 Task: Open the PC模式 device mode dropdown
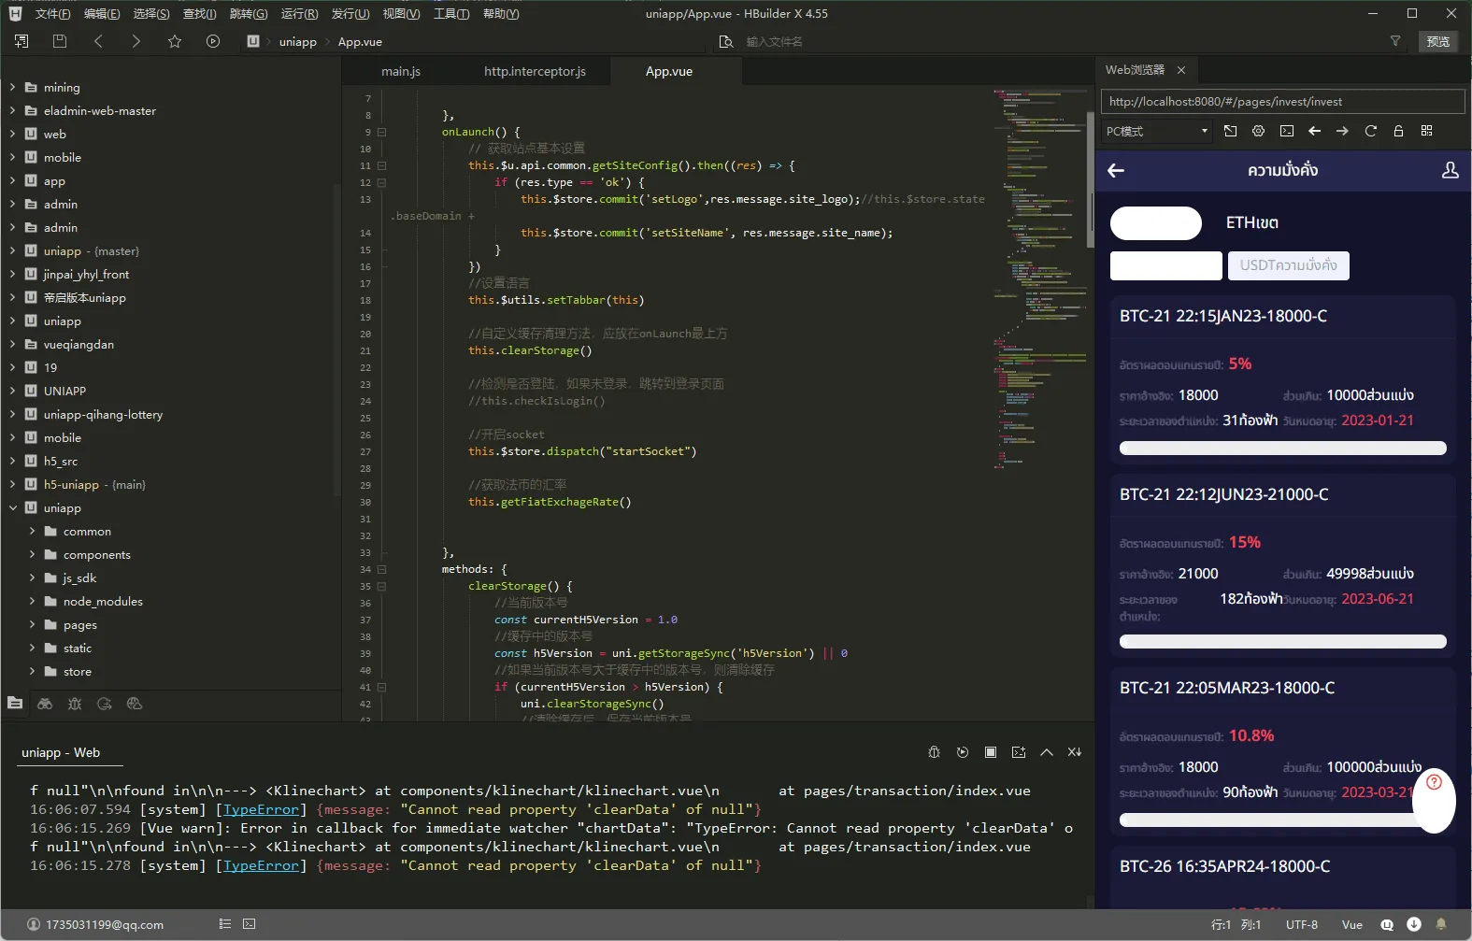tap(1157, 131)
